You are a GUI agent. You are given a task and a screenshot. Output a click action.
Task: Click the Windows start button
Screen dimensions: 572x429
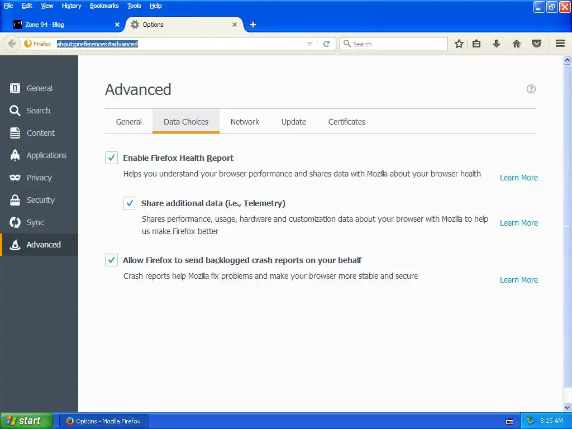(26, 421)
